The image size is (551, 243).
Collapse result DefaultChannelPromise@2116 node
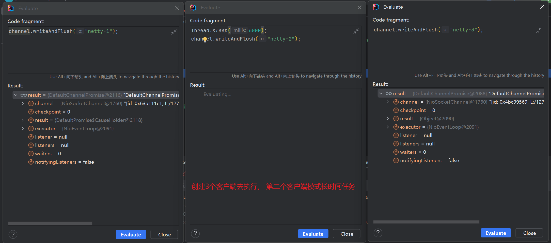point(16,95)
